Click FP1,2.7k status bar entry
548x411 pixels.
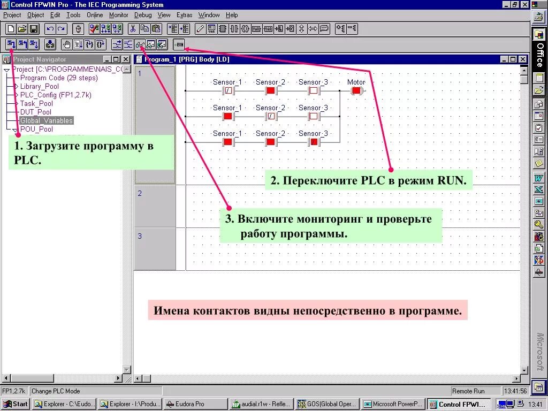coord(14,391)
